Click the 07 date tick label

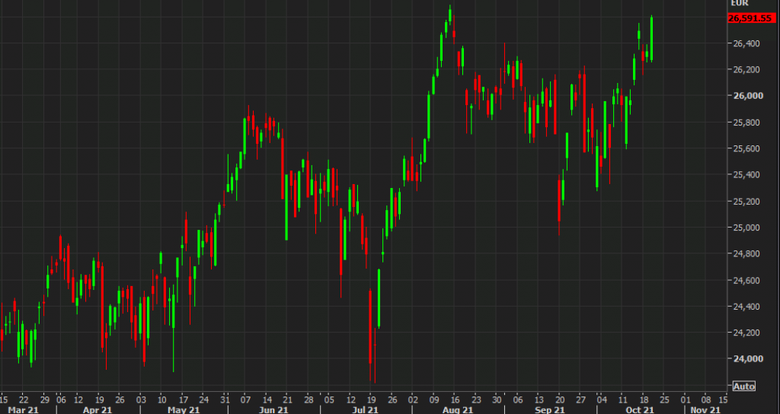(245, 399)
